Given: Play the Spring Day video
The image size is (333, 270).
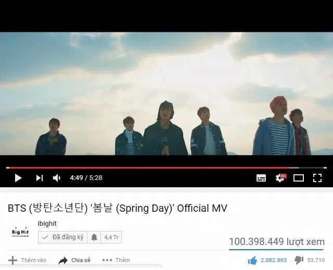Looking at the screenshot, I should pyautogui.click(x=18, y=178).
